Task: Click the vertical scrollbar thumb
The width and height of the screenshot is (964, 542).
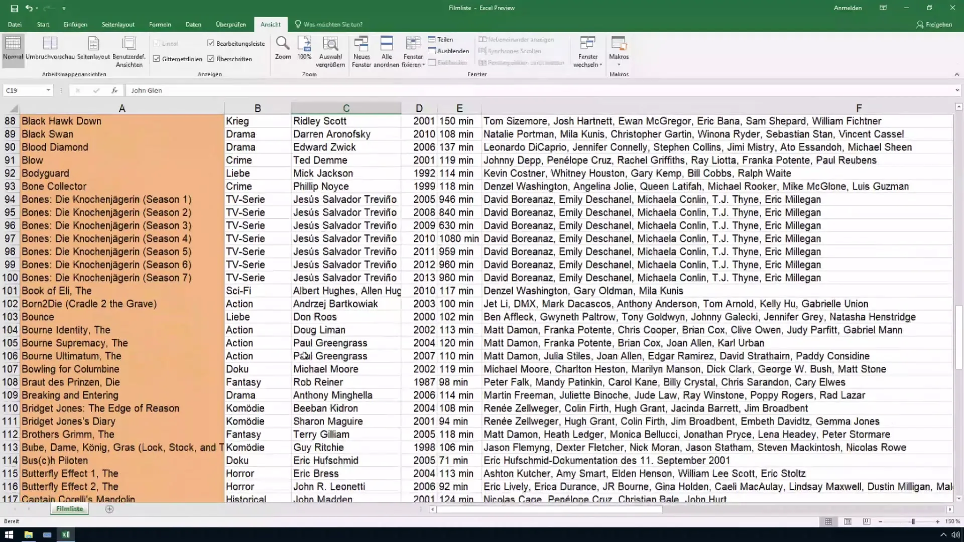Action: [x=958, y=336]
